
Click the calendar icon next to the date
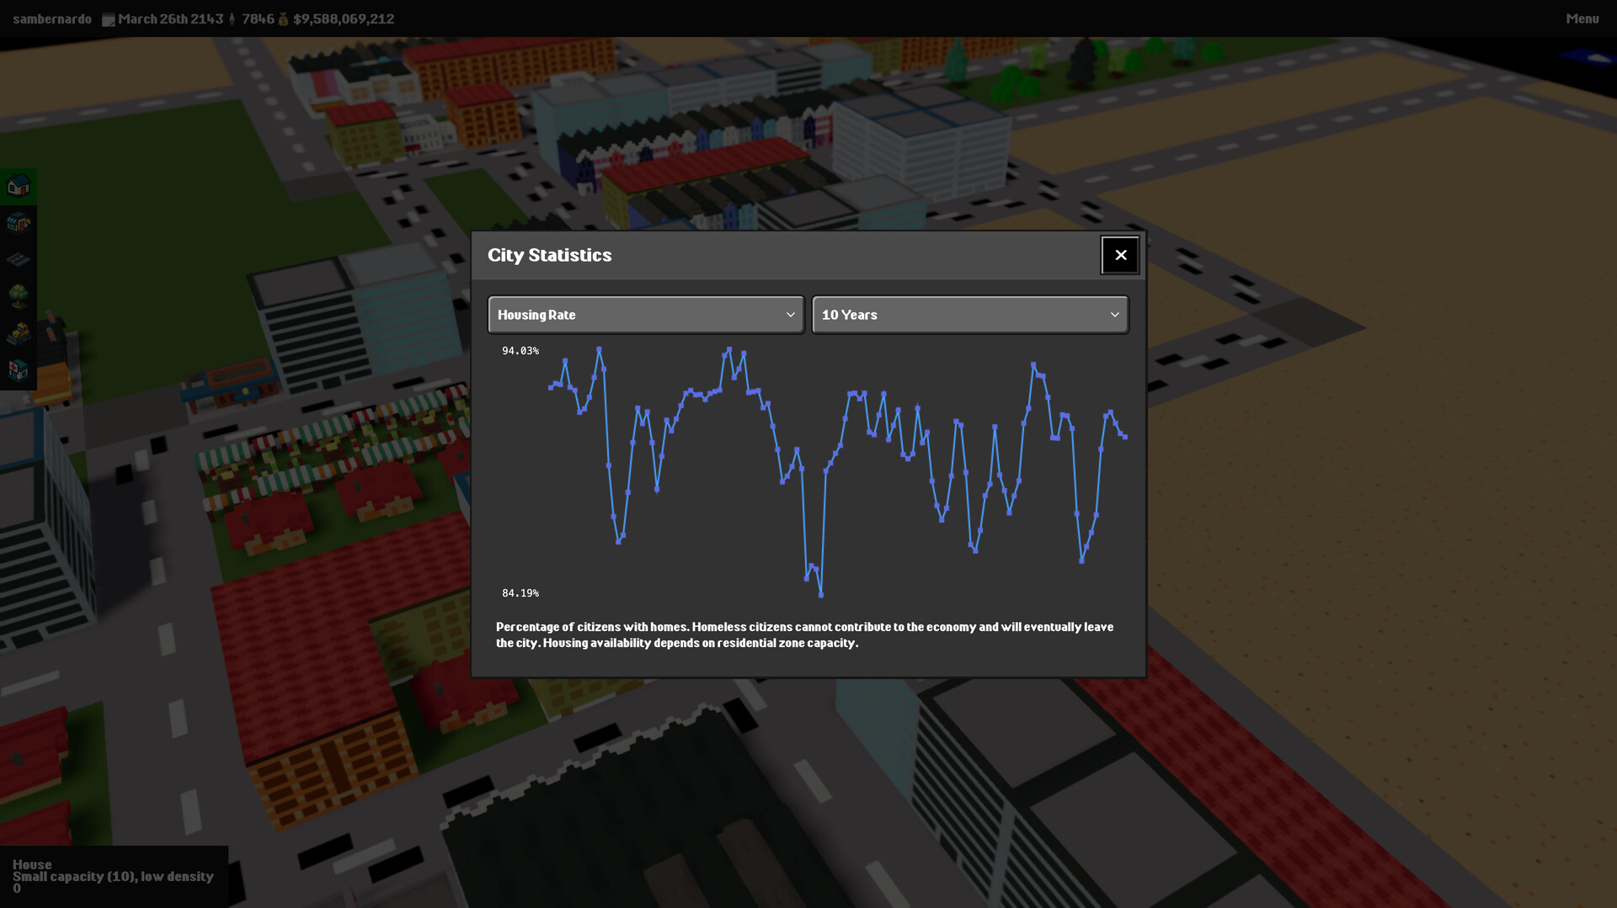pyautogui.click(x=109, y=19)
